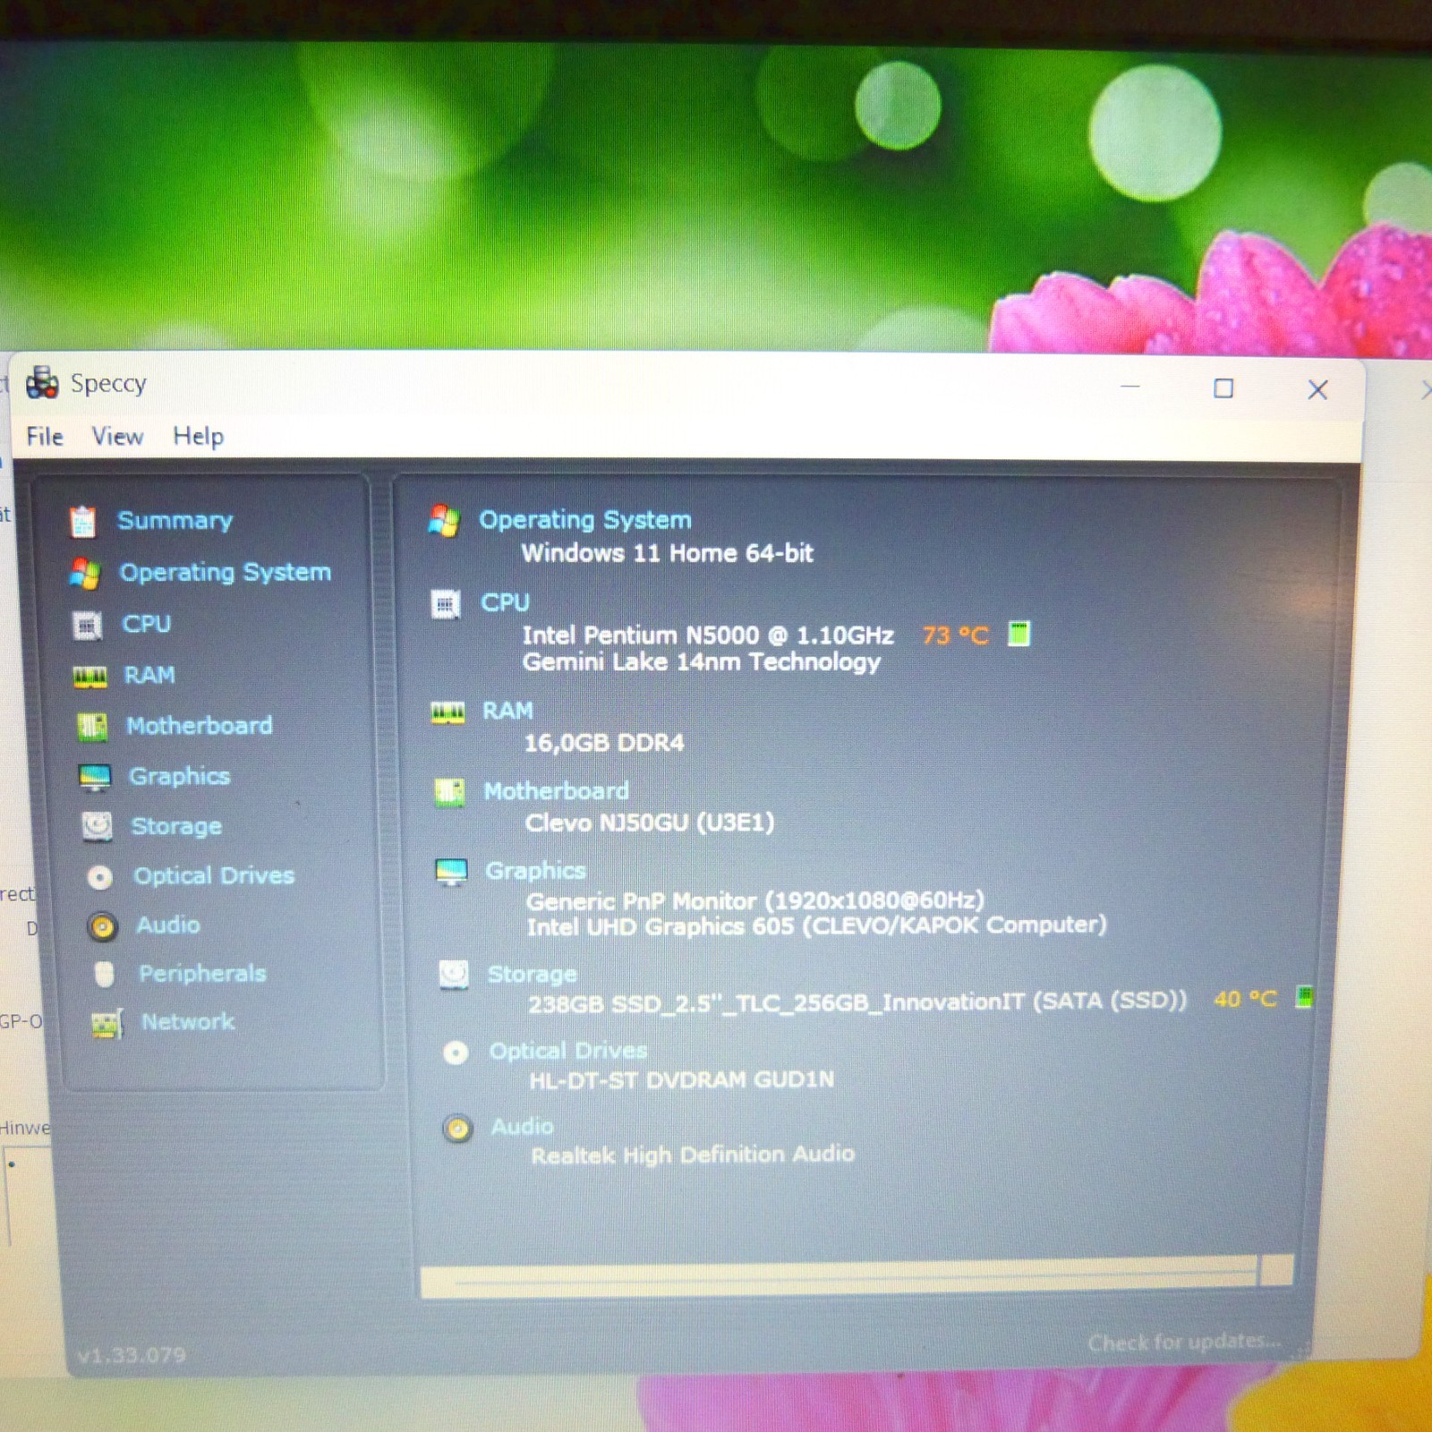Click the 40 °C storage temperature value
Viewport: 1432px width, 1432px height.
point(1245,999)
